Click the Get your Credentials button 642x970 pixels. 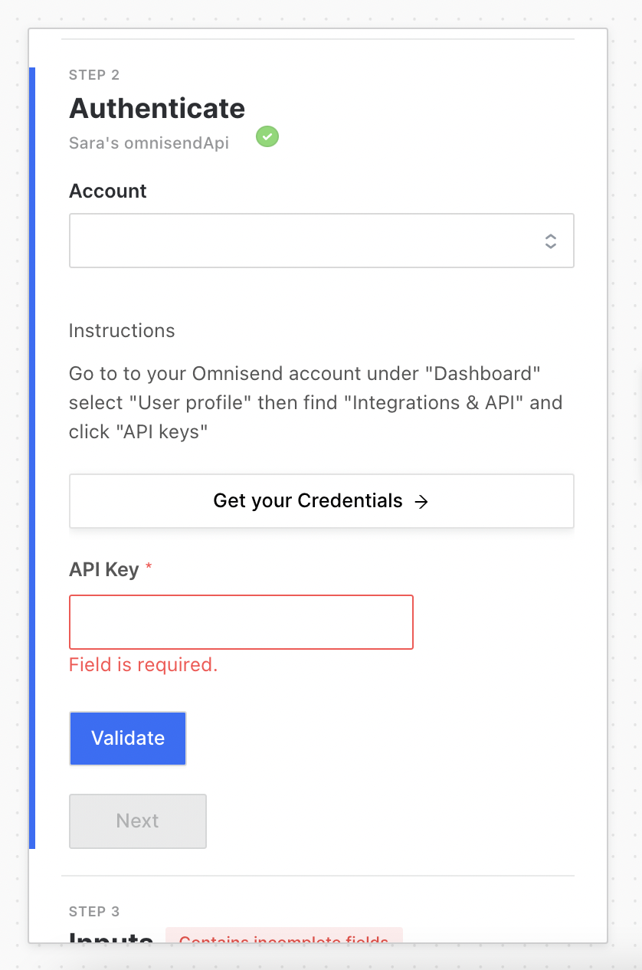point(322,501)
